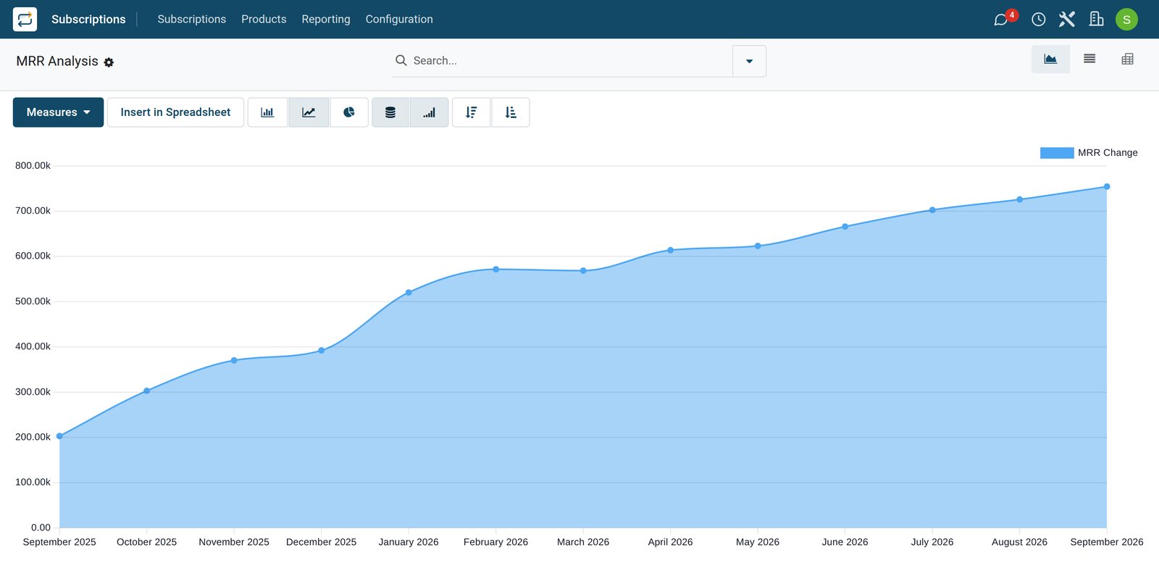Sort chart in descending order

pyautogui.click(x=472, y=112)
